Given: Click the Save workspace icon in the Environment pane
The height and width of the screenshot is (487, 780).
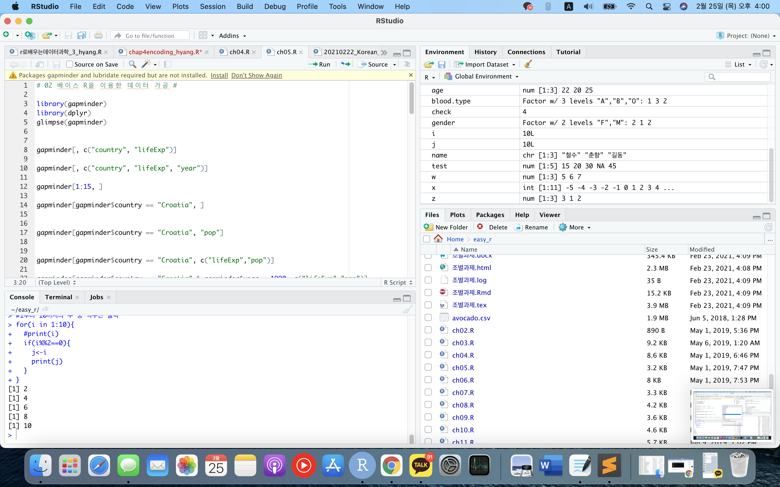Looking at the screenshot, I should [441, 64].
